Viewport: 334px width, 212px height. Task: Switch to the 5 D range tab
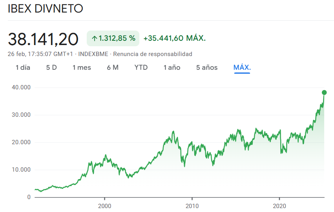coord(51,68)
